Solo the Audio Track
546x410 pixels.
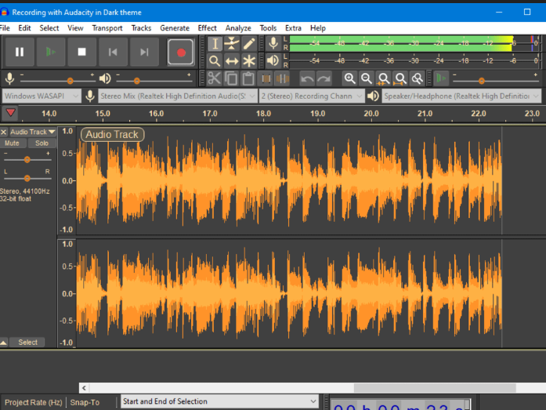pyautogui.click(x=42, y=143)
